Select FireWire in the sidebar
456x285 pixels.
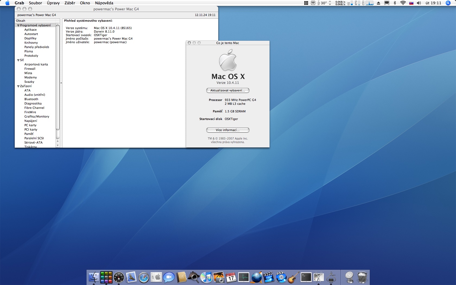(x=30, y=112)
